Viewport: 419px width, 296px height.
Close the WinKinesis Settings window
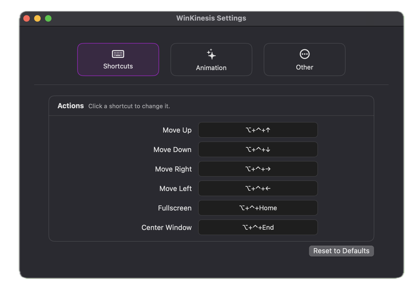tap(27, 18)
